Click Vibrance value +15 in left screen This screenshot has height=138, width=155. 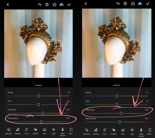tap(68, 110)
